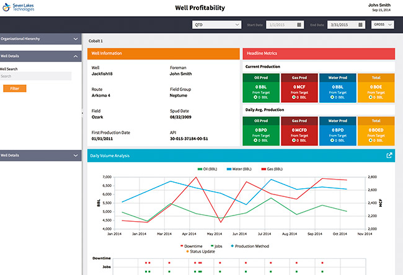The width and height of the screenshot is (403, 275).
Task: Toggle the Production Method legend item
Action: tap(250, 246)
